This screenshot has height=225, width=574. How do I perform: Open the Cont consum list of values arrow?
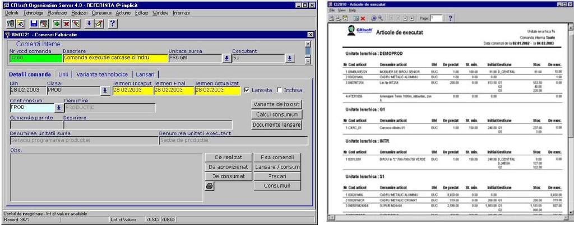58,108
